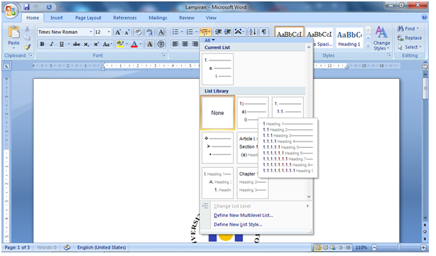Align text left
Screen dimensions: 436x256
click(175, 44)
